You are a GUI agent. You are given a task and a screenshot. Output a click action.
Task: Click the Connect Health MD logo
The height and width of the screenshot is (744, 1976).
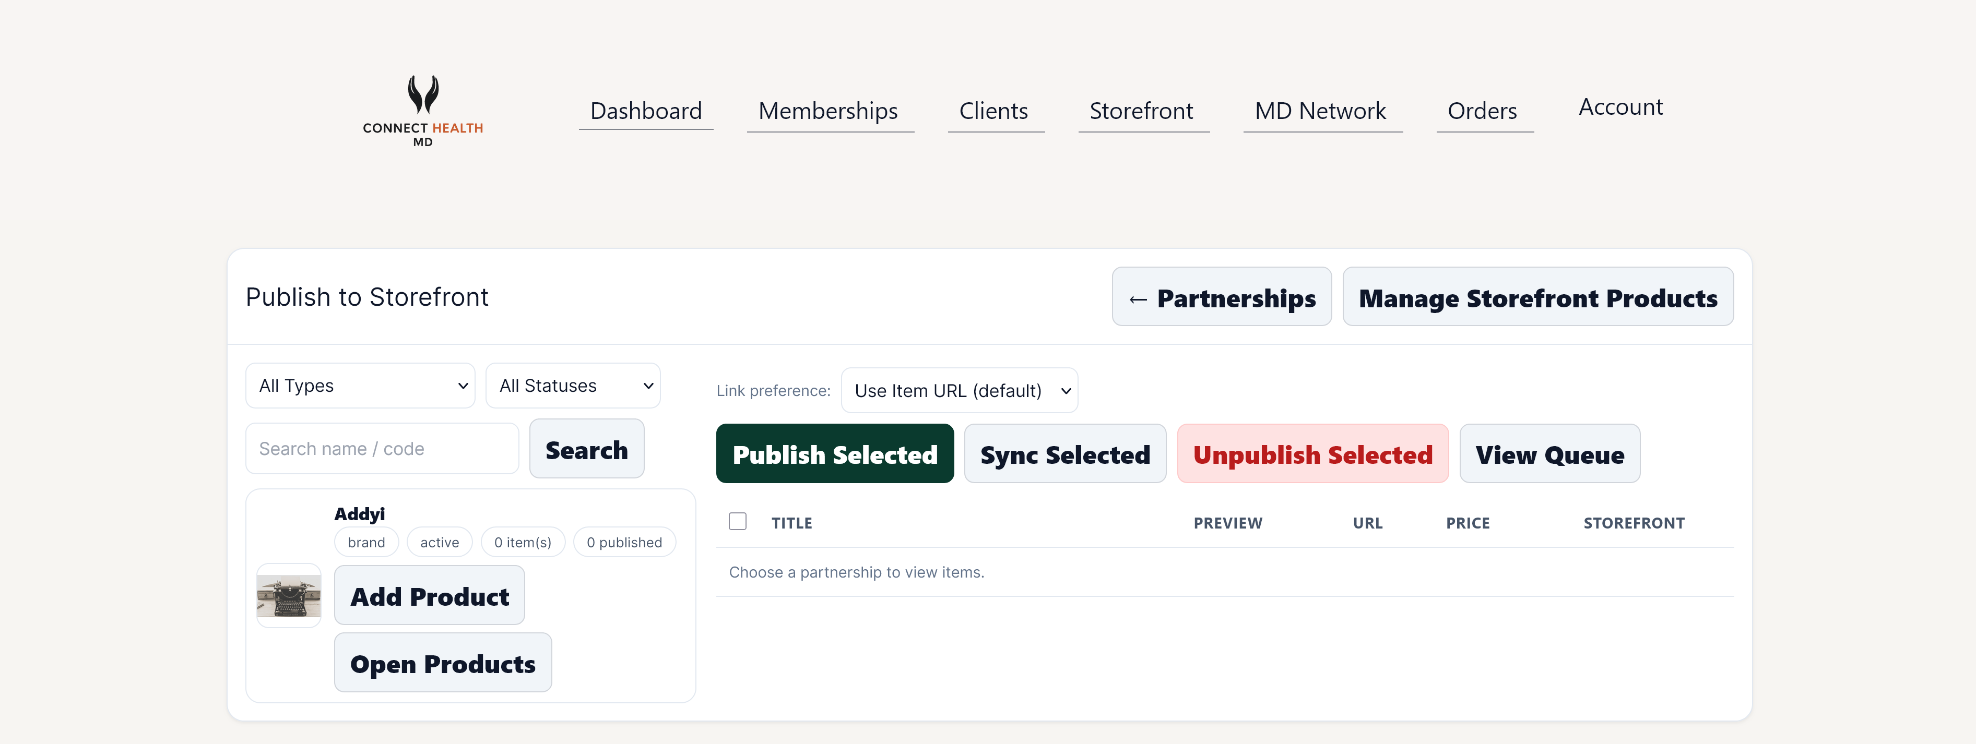tap(423, 110)
